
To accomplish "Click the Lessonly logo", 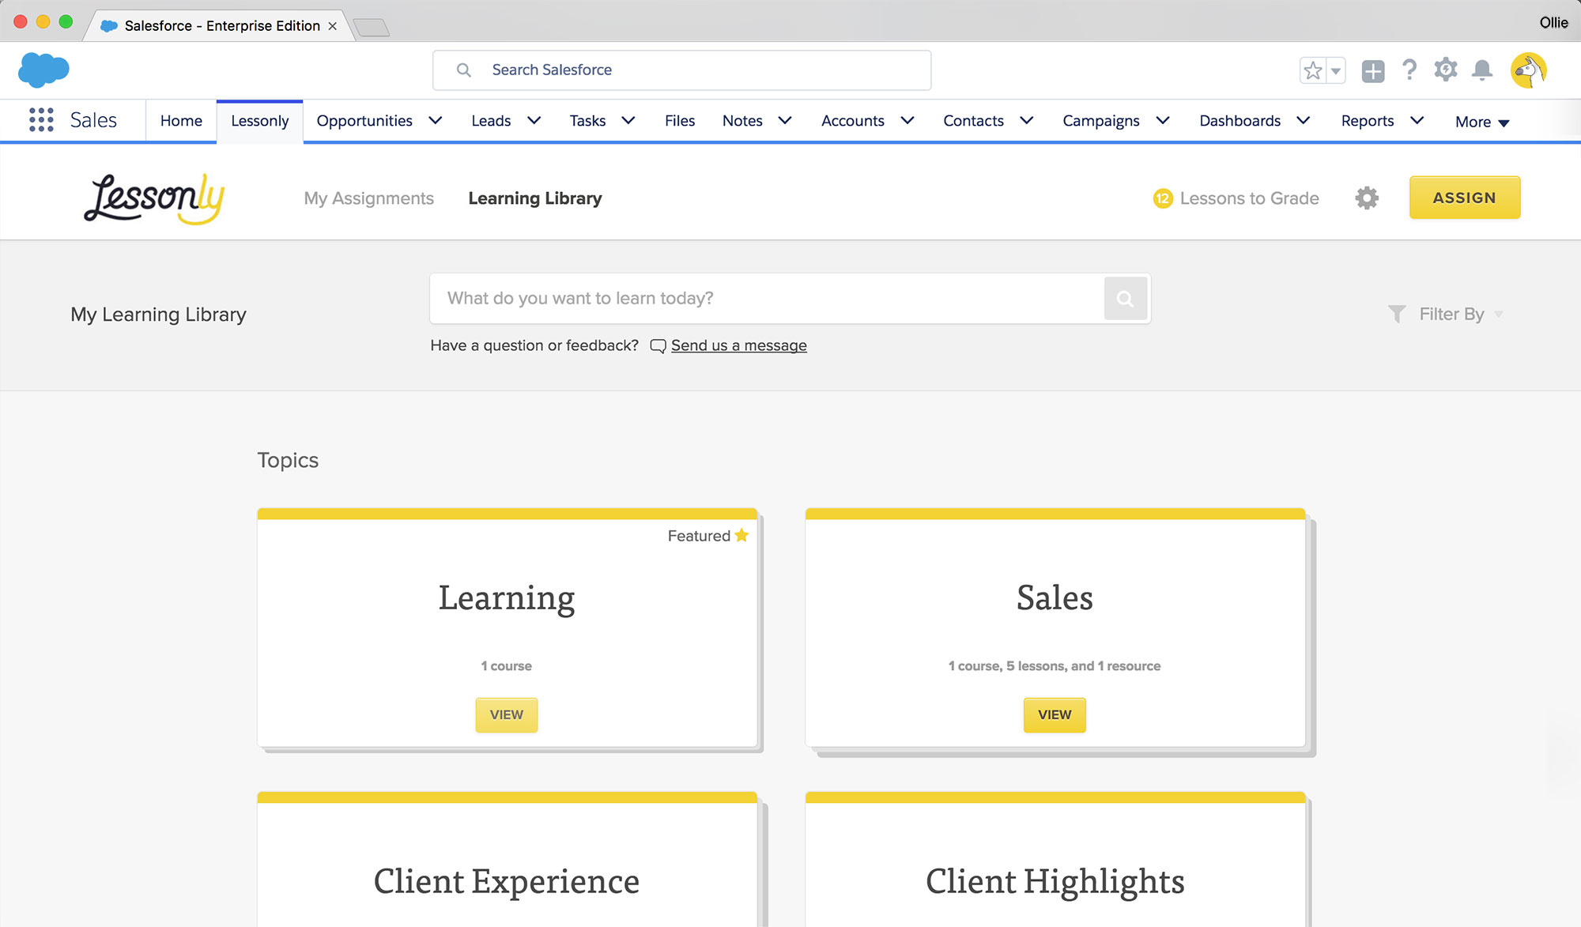I will (153, 196).
